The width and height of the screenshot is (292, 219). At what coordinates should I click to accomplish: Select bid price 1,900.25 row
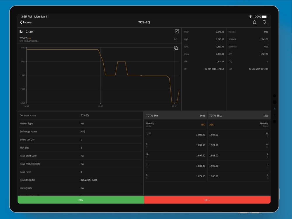[175, 135]
